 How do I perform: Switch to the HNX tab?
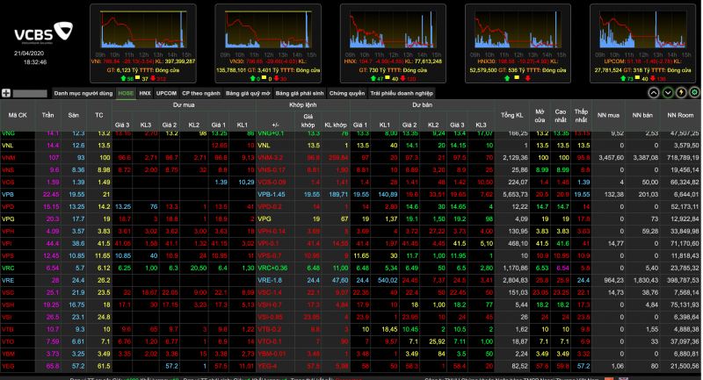tap(145, 93)
